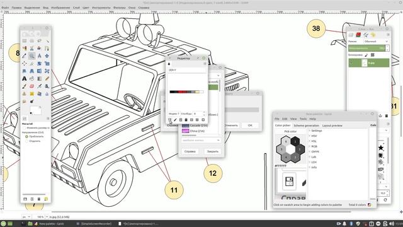The height and width of the screenshot is (227, 403).
Task: Click OK button in dialog
Action: point(250,125)
